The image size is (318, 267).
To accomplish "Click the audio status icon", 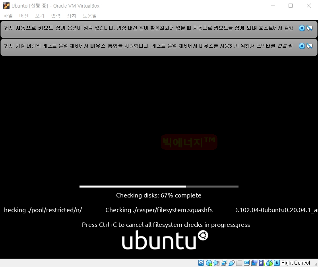I will pos(216,263).
